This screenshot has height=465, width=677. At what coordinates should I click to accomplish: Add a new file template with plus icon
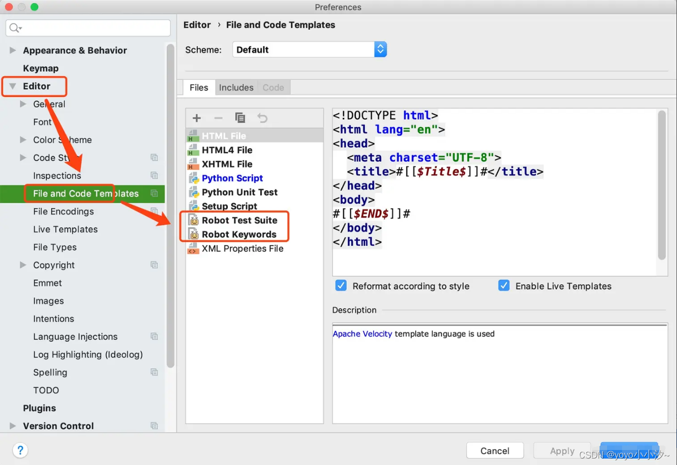196,118
